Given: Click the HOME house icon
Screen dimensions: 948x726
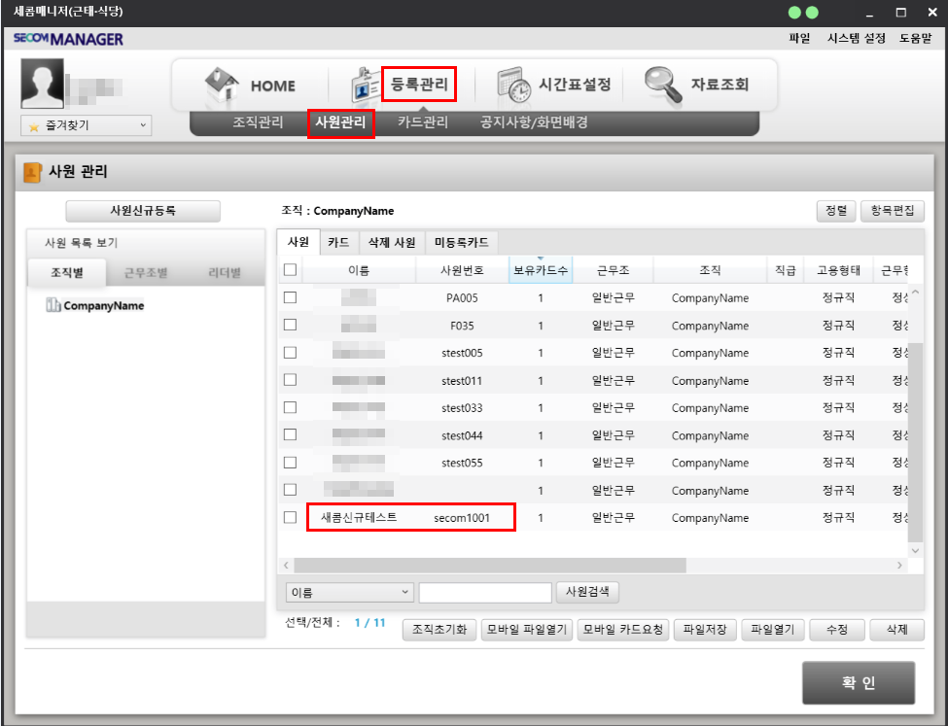Looking at the screenshot, I should pyautogui.click(x=222, y=85).
